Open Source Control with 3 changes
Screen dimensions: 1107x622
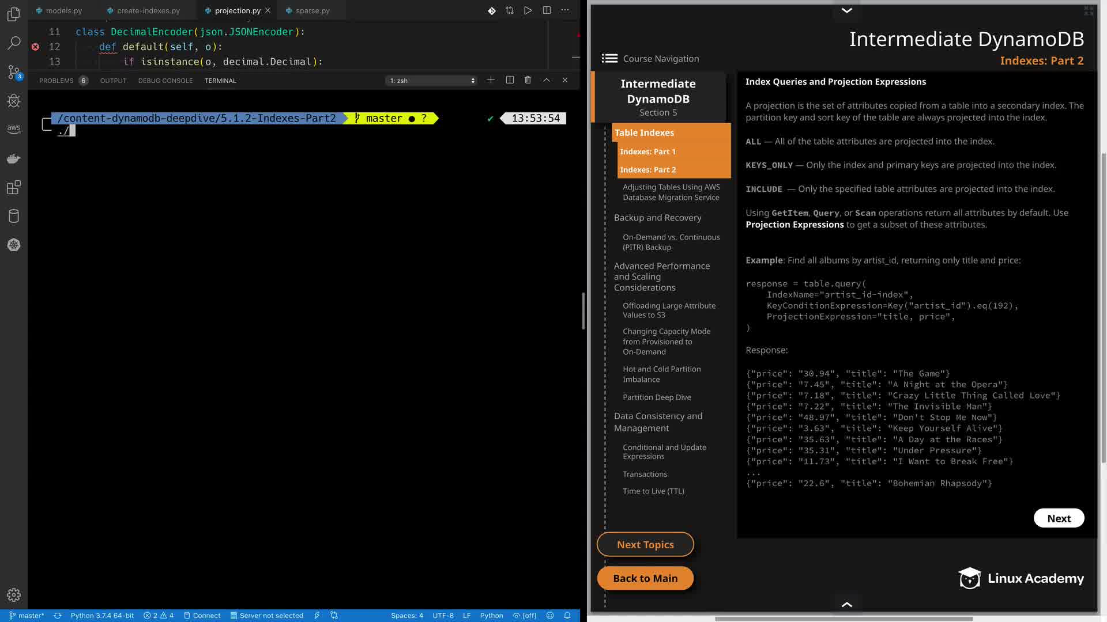[14, 72]
